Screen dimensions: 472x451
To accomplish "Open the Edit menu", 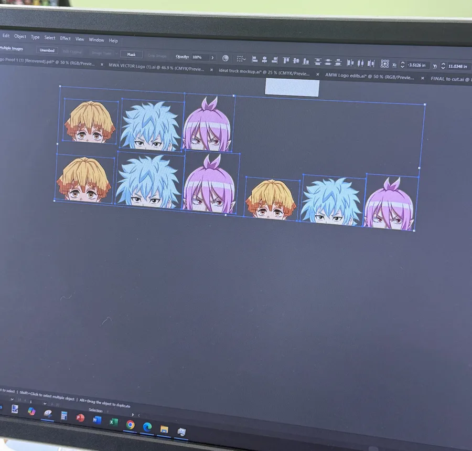I will point(6,36).
